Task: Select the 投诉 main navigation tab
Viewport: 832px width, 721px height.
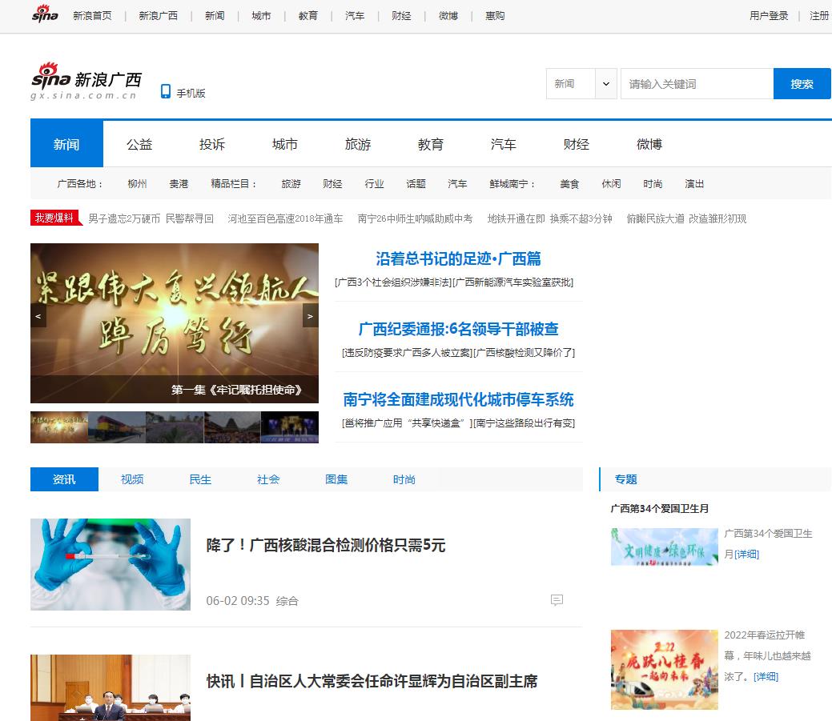Action: click(212, 144)
